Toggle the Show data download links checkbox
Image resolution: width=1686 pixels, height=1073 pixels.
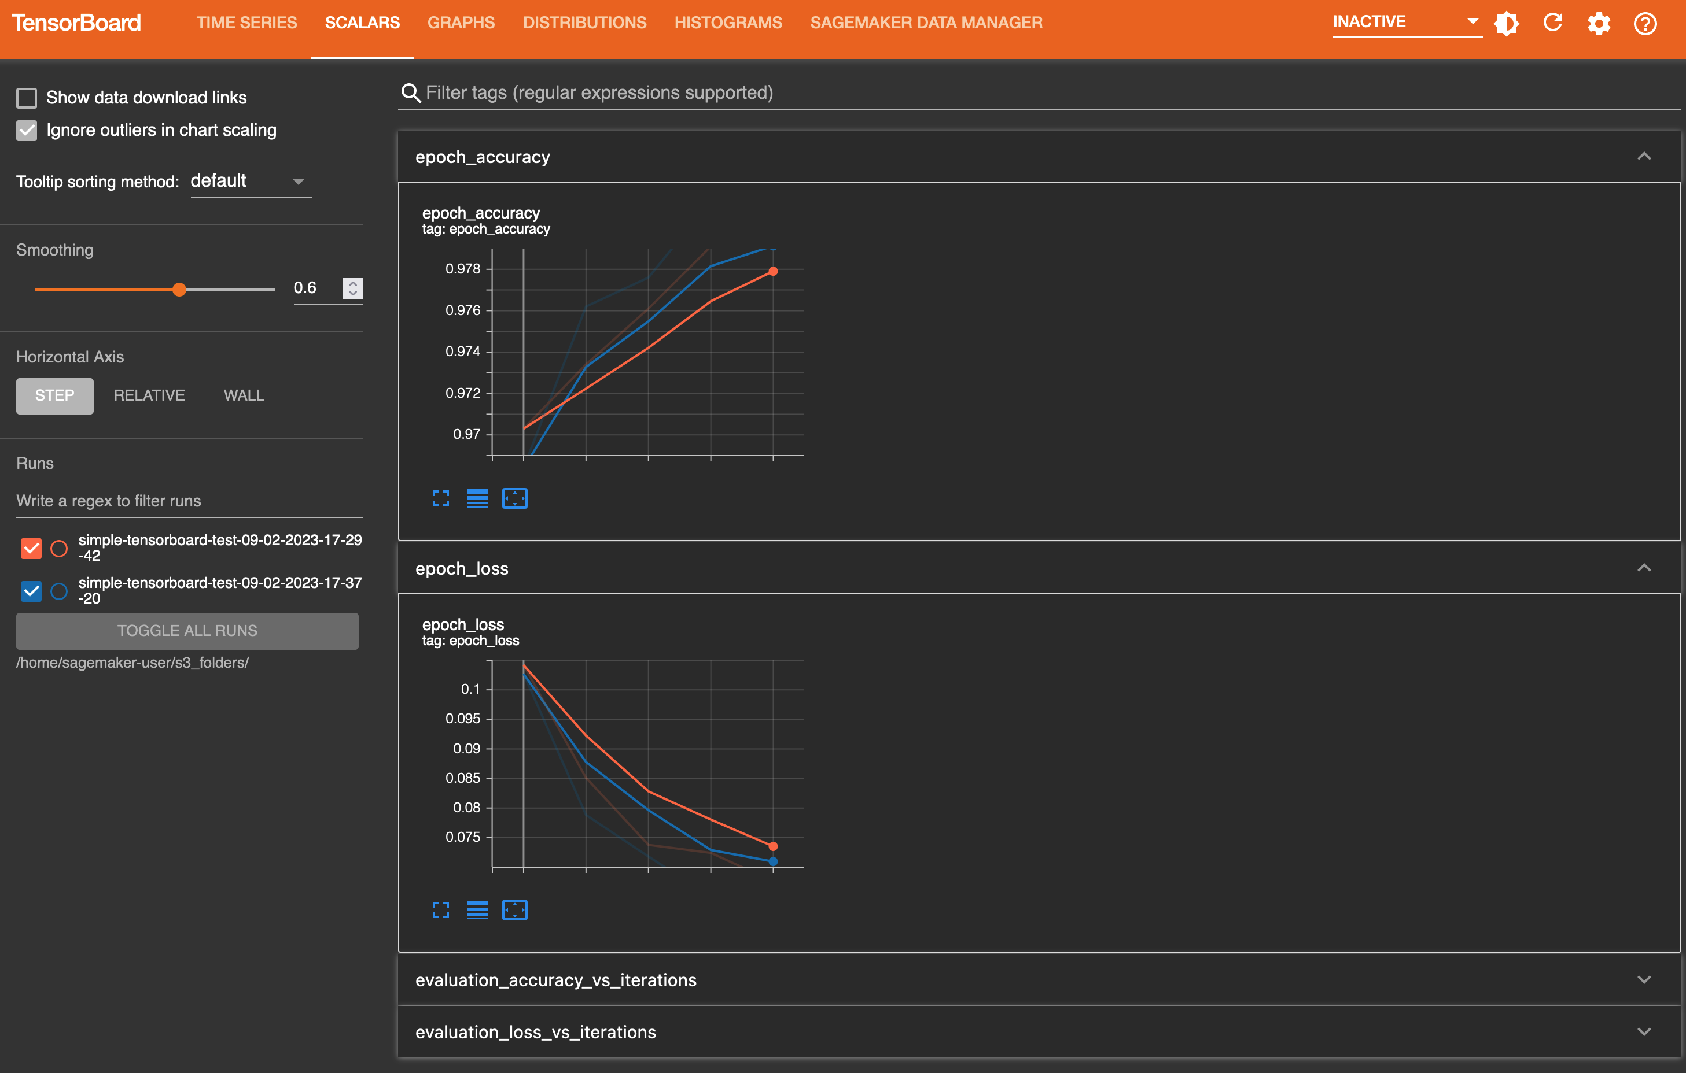[26, 97]
